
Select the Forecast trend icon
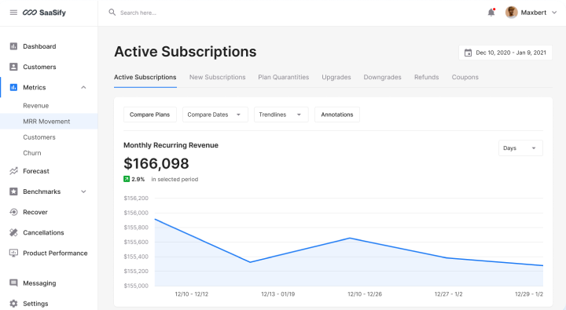point(13,171)
